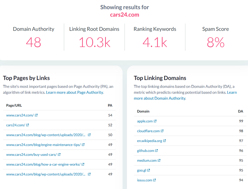Screen dimensions: 248x189
Task: Click external-link icon beside issuu.com
Action: click(155, 180)
